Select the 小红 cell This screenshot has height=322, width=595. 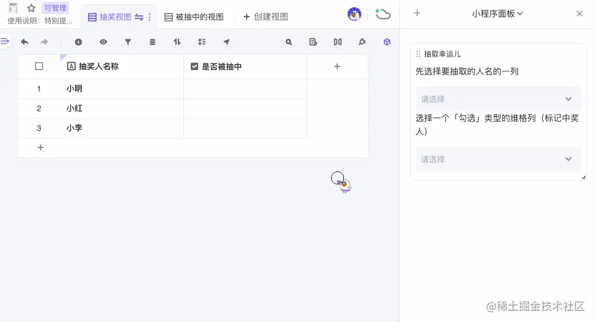122,109
